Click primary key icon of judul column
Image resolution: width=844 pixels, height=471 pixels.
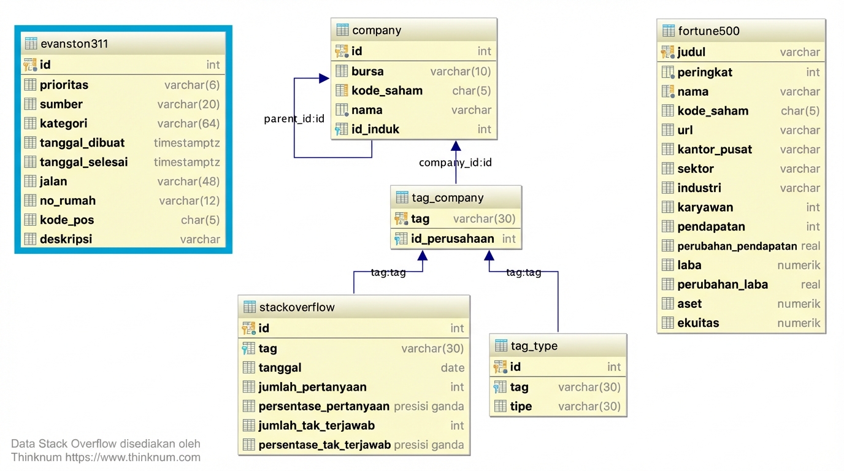[667, 52]
